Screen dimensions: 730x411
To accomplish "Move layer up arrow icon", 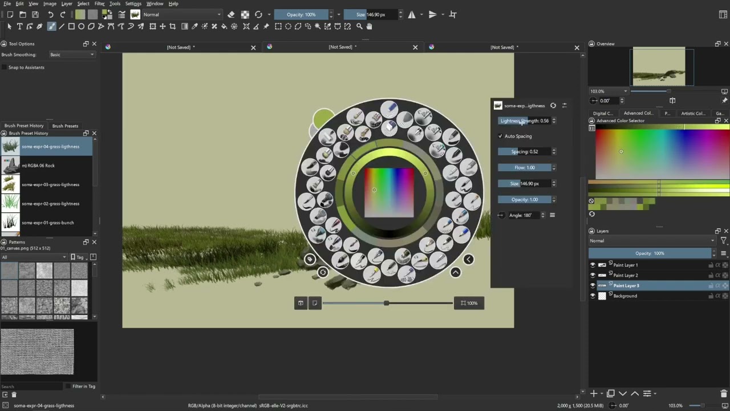I will [635, 393].
